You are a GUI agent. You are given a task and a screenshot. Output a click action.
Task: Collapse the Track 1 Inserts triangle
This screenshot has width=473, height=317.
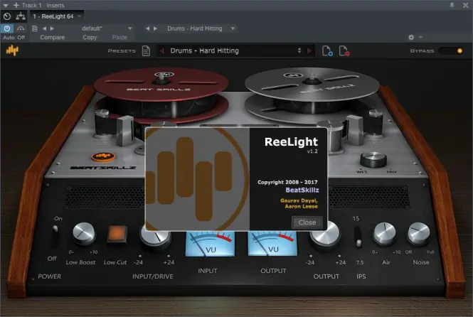coord(6,6)
